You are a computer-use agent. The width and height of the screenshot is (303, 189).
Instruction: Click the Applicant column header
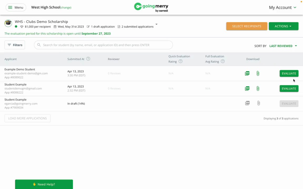point(11,59)
